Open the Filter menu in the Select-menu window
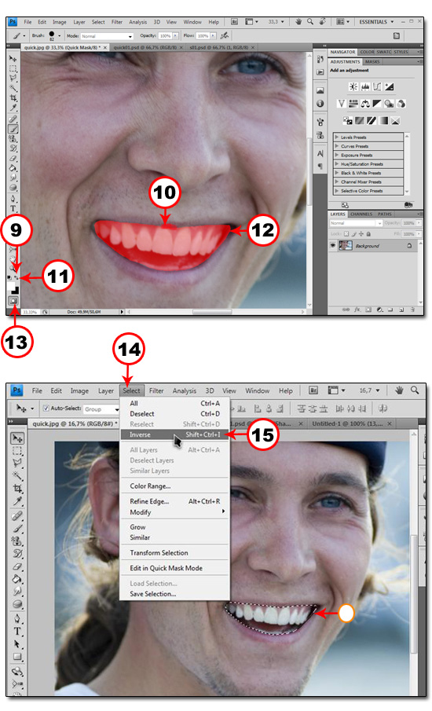 (x=156, y=390)
